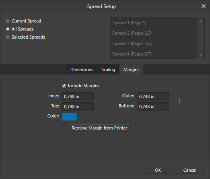Click Retrieve Margin from Printer button
210x179 pixels.
coord(99,128)
